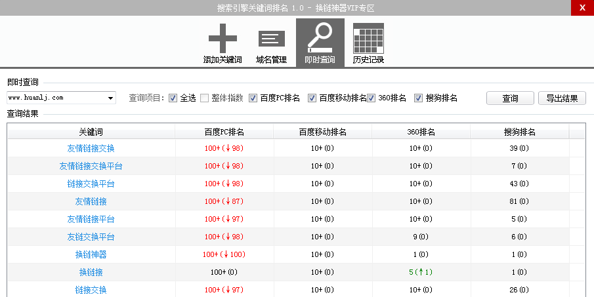Select Sogou rank 43 (0) cell
594x297 pixels.
pyautogui.click(x=519, y=184)
